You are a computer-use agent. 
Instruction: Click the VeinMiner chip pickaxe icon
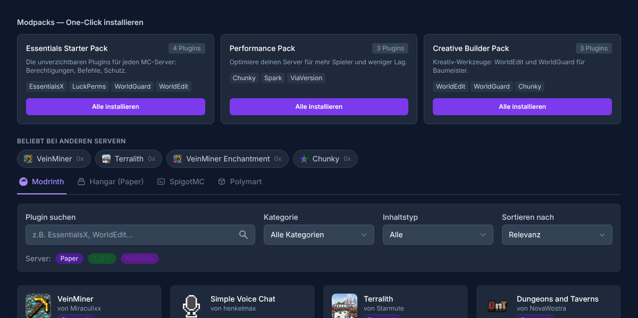28,159
